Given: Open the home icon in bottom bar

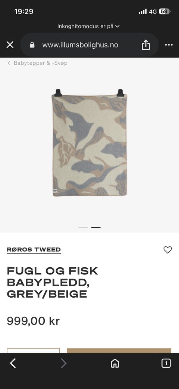Looking at the screenshot, I should tap(115, 364).
